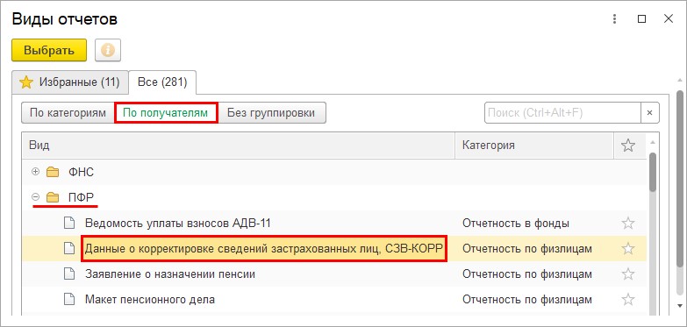Click the yellow Выбрать button
This screenshot has height=327, width=687.
click(x=49, y=50)
